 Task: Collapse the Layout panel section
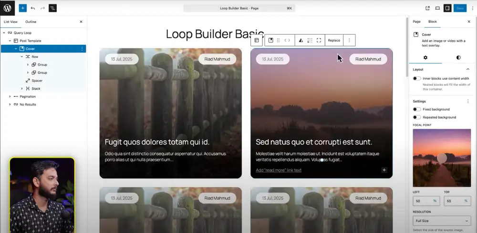coord(468,69)
